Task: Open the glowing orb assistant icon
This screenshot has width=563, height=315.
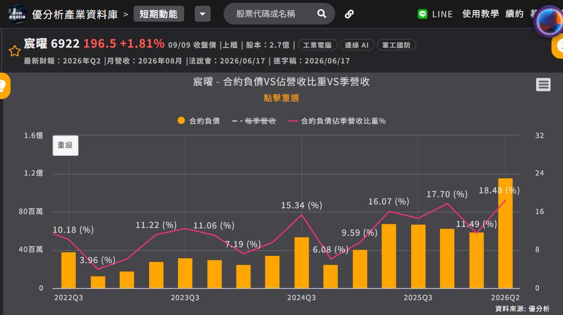Action: tap(549, 22)
